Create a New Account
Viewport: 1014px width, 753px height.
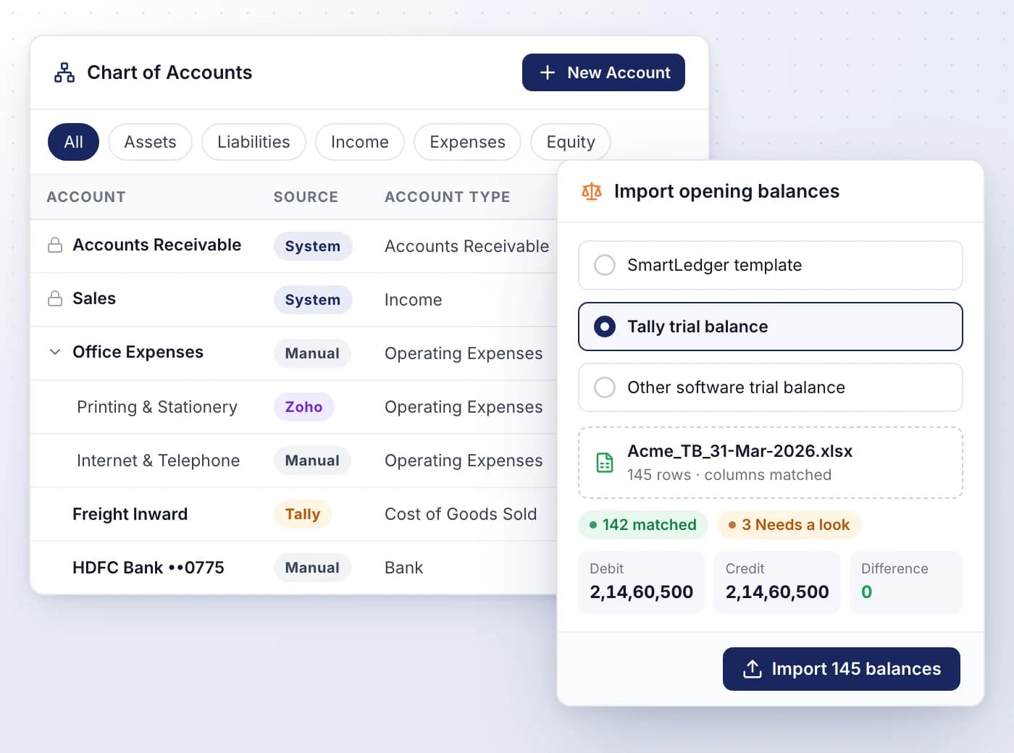coord(603,72)
